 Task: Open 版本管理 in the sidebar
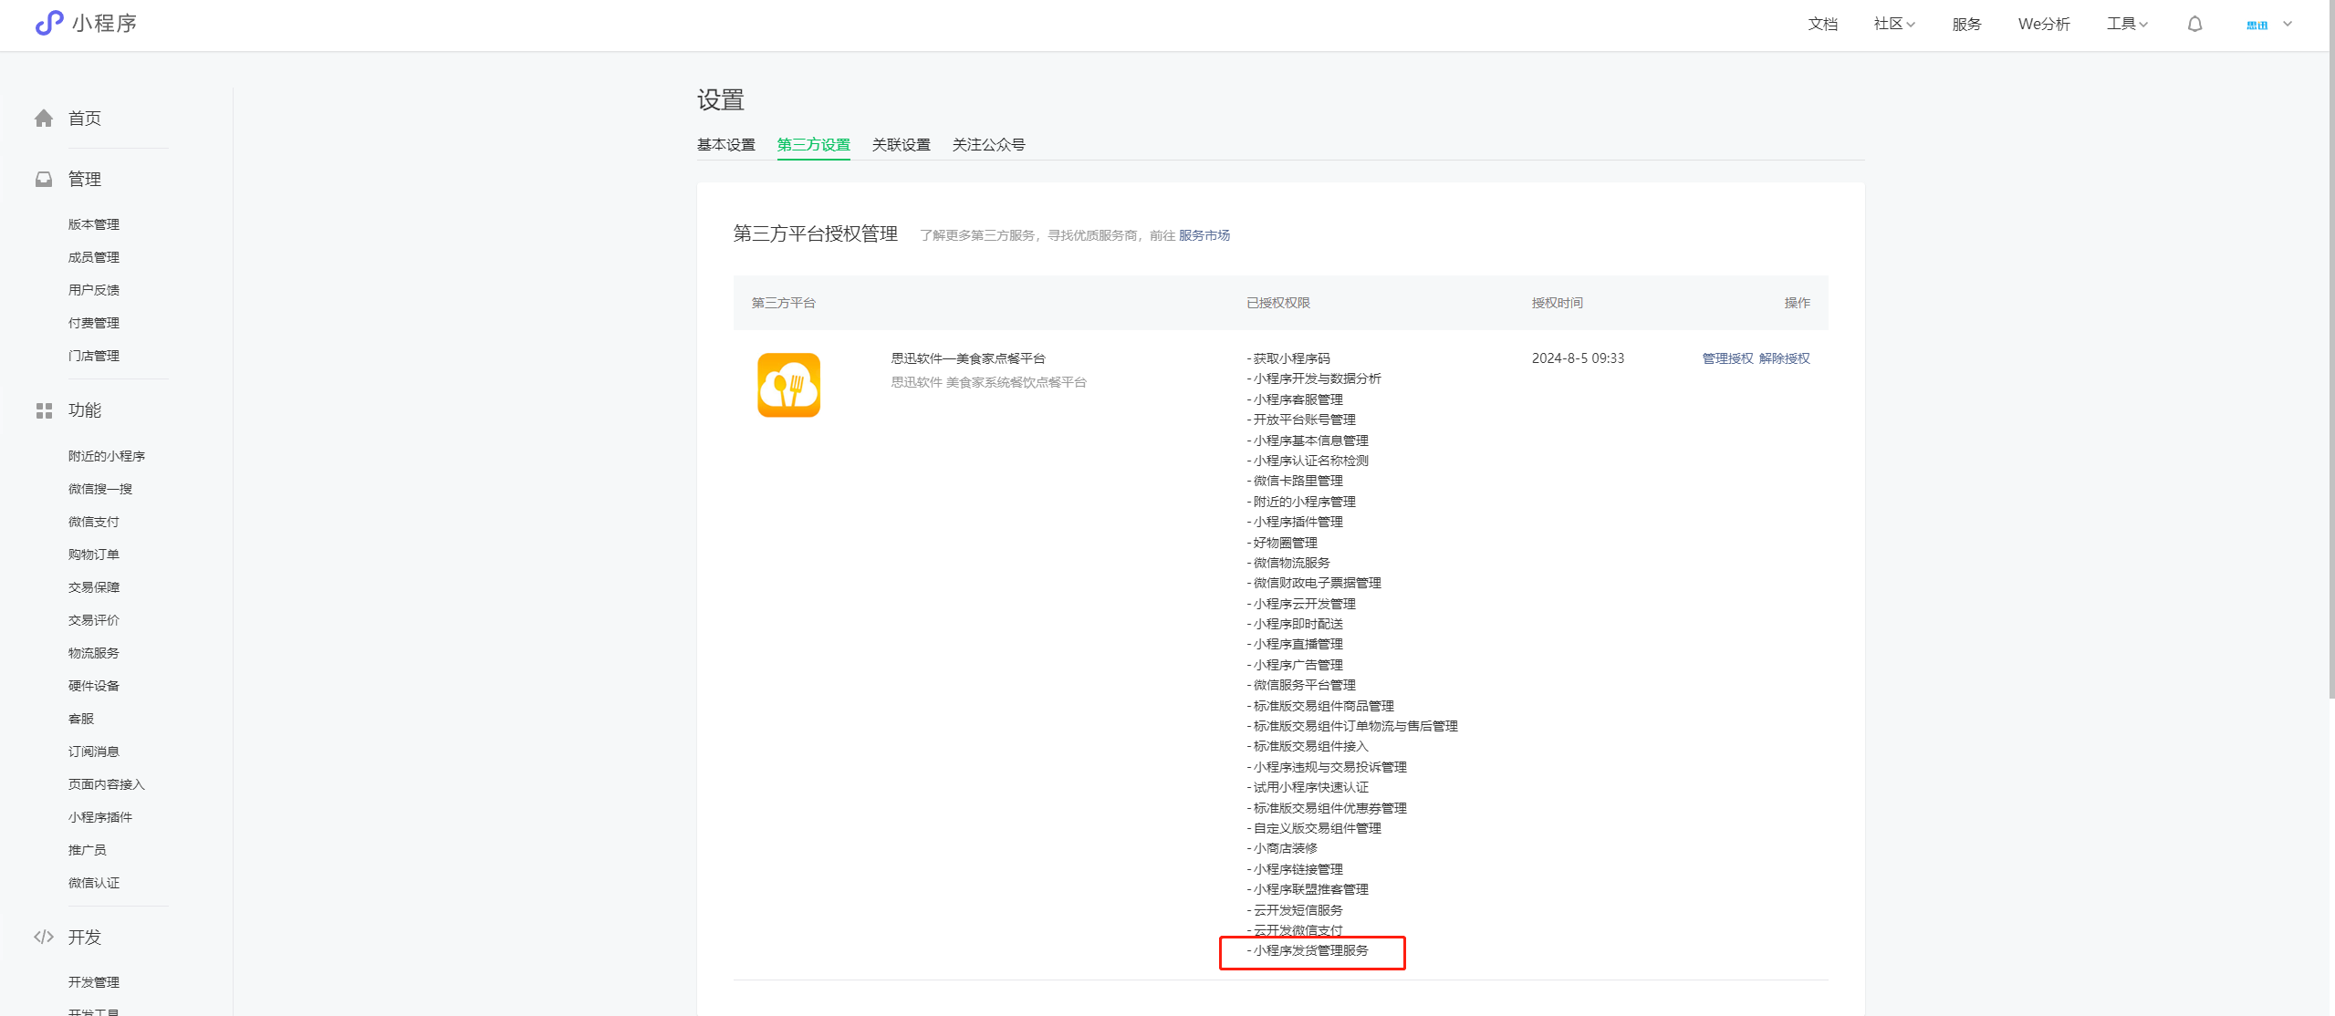tap(94, 224)
